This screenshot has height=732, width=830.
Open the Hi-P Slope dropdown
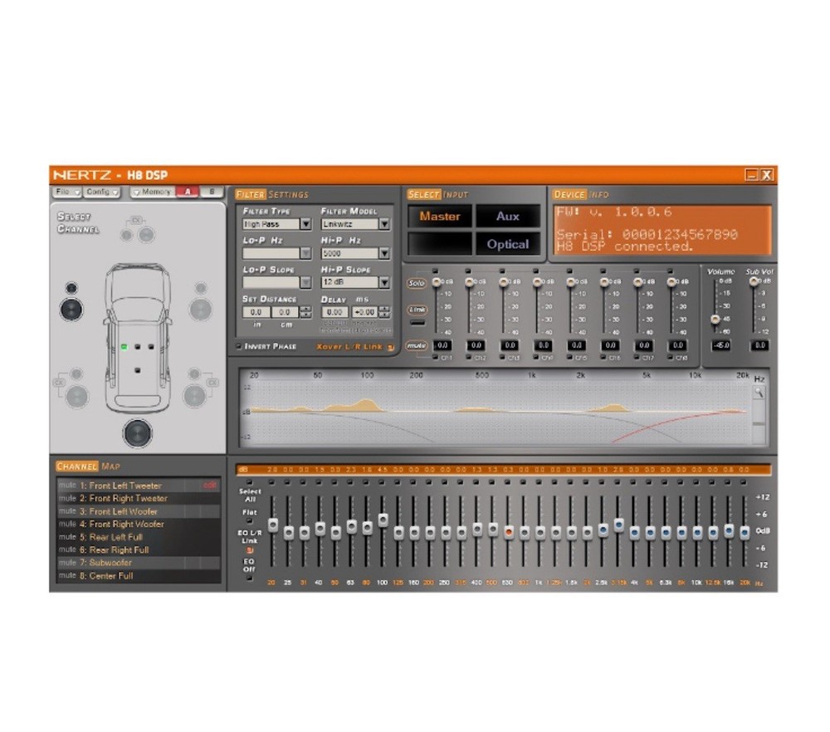coord(384,281)
